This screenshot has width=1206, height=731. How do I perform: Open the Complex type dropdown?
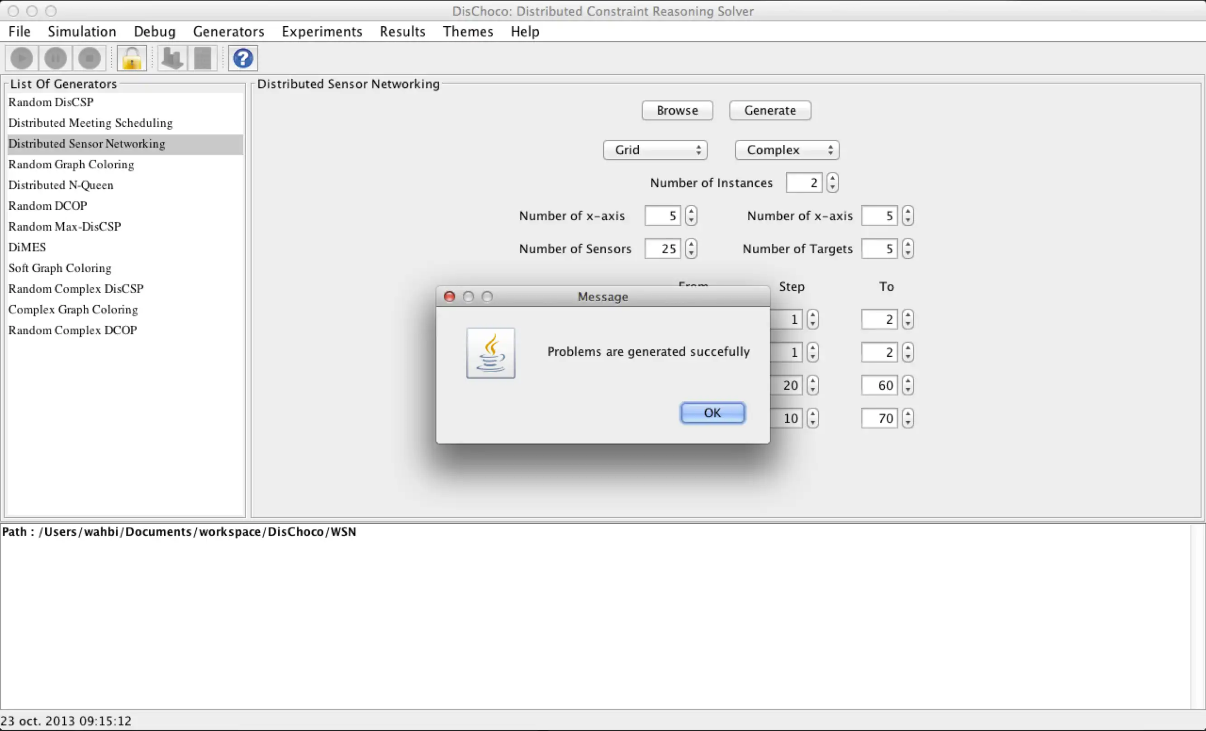click(x=787, y=150)
